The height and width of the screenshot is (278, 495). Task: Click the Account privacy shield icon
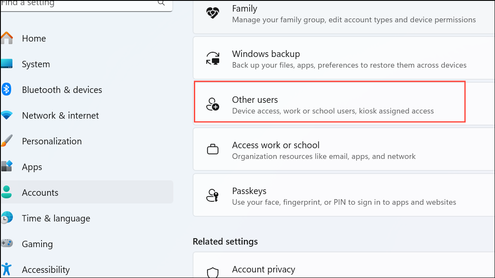[x=212, y=272]
